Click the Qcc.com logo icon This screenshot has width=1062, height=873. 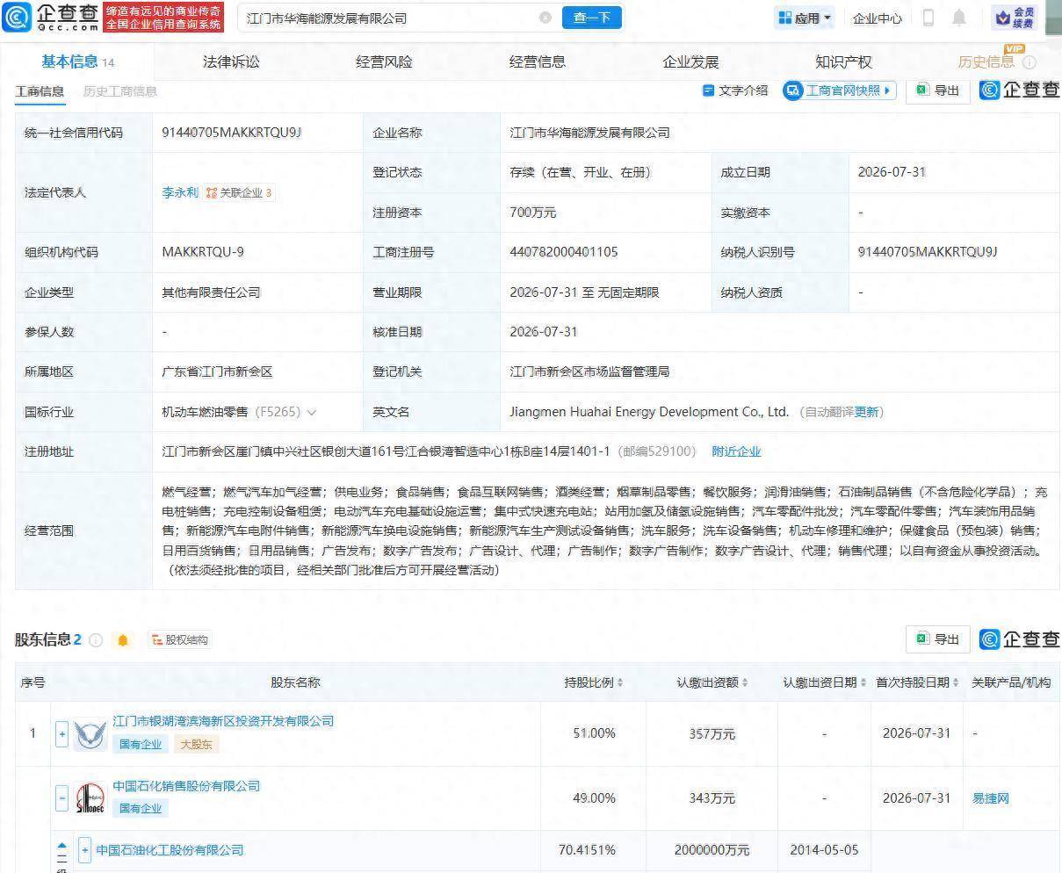click(x=16, y=17)
